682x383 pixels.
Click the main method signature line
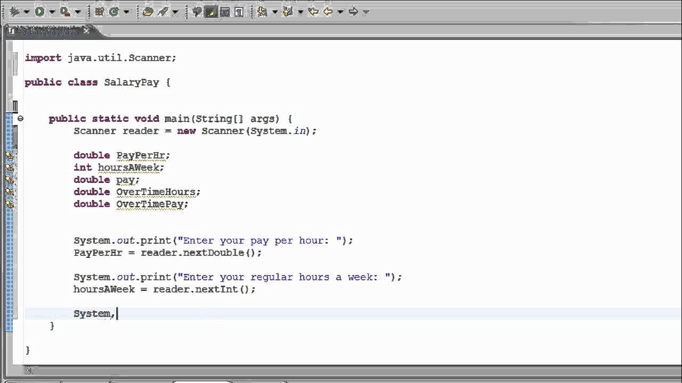click(x=170, y=119)
